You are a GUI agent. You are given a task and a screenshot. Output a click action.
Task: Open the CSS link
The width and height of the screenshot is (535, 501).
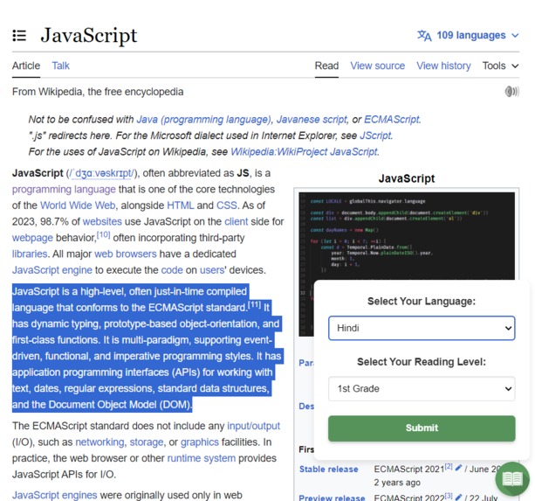tap(227, 205)
